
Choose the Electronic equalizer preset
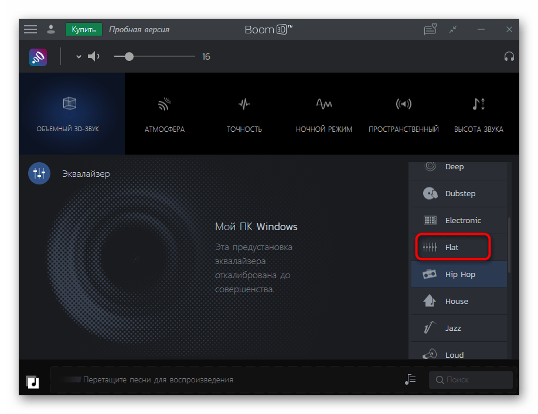click(459, 220)
